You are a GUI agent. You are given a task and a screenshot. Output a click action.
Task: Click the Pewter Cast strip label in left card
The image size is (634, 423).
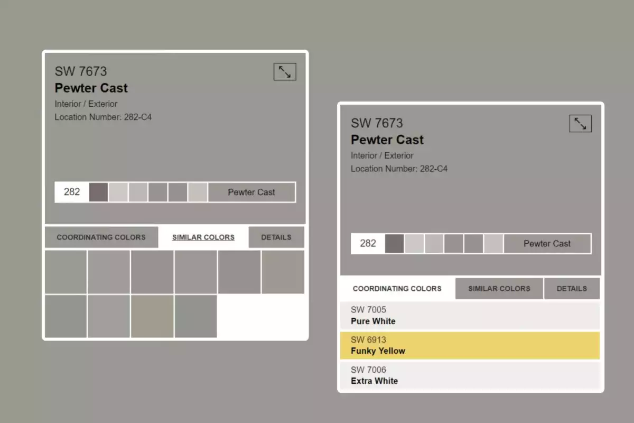coord(251,192)
